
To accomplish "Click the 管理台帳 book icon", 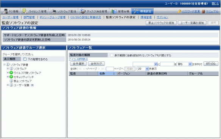I will pyautogui.click(x=114, y=11).
